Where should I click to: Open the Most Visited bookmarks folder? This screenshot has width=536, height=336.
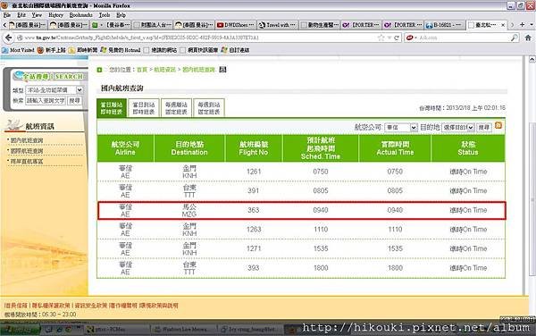18,50
